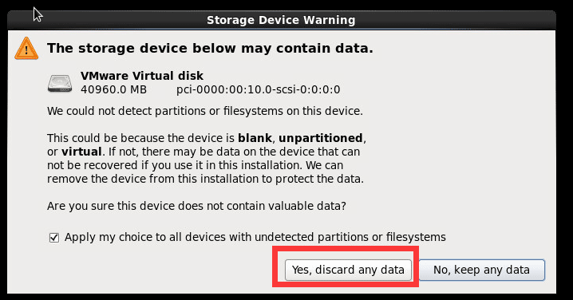The image size is (573, 300).
Task: Click the 'Are you sure' question text
Action: [196, 206]
